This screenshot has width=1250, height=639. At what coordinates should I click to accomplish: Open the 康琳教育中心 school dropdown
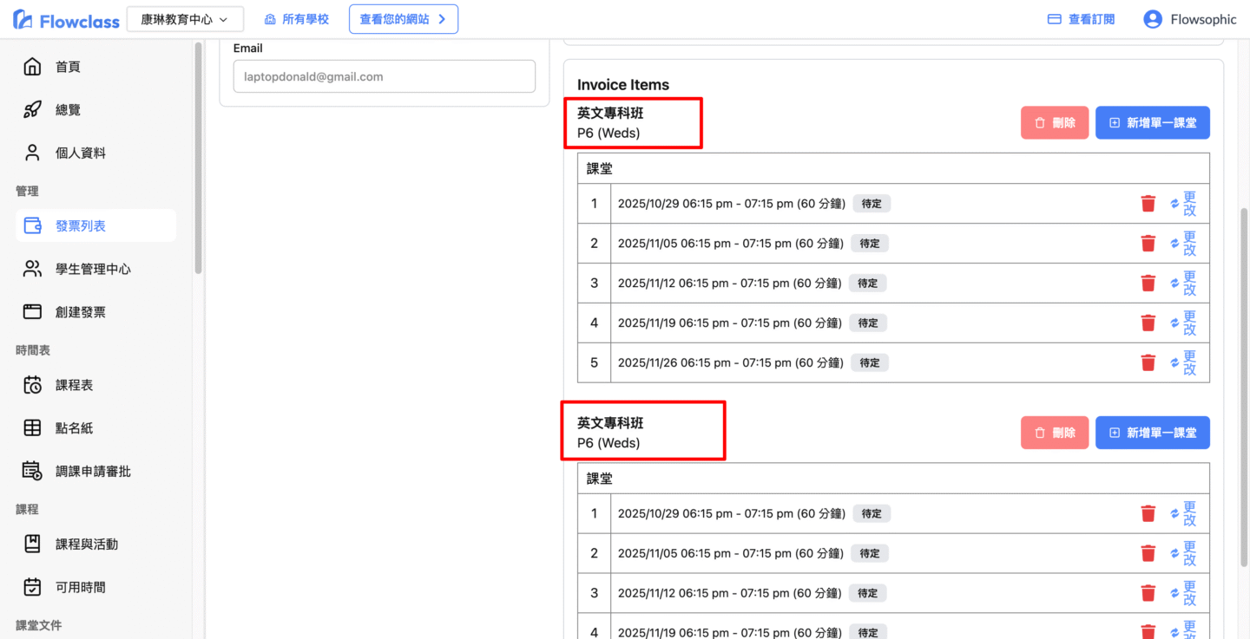coord(185,19)
